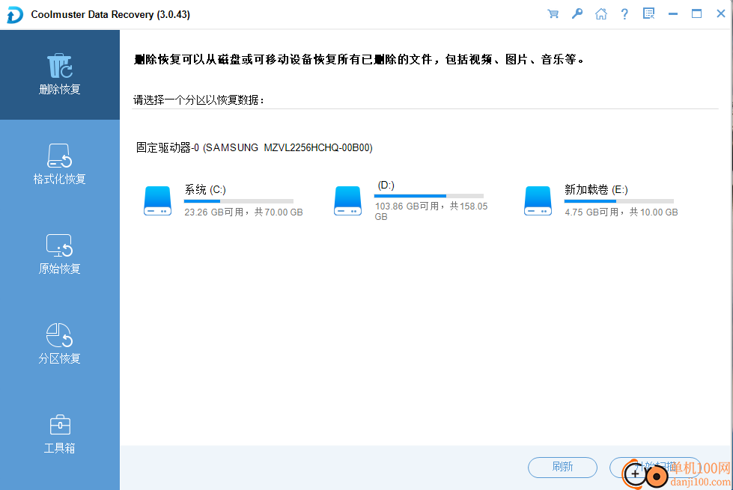This screenshot has width=733, height=490.
Task: Switch to 原始恢复 mode label
Action: [59, 269]
